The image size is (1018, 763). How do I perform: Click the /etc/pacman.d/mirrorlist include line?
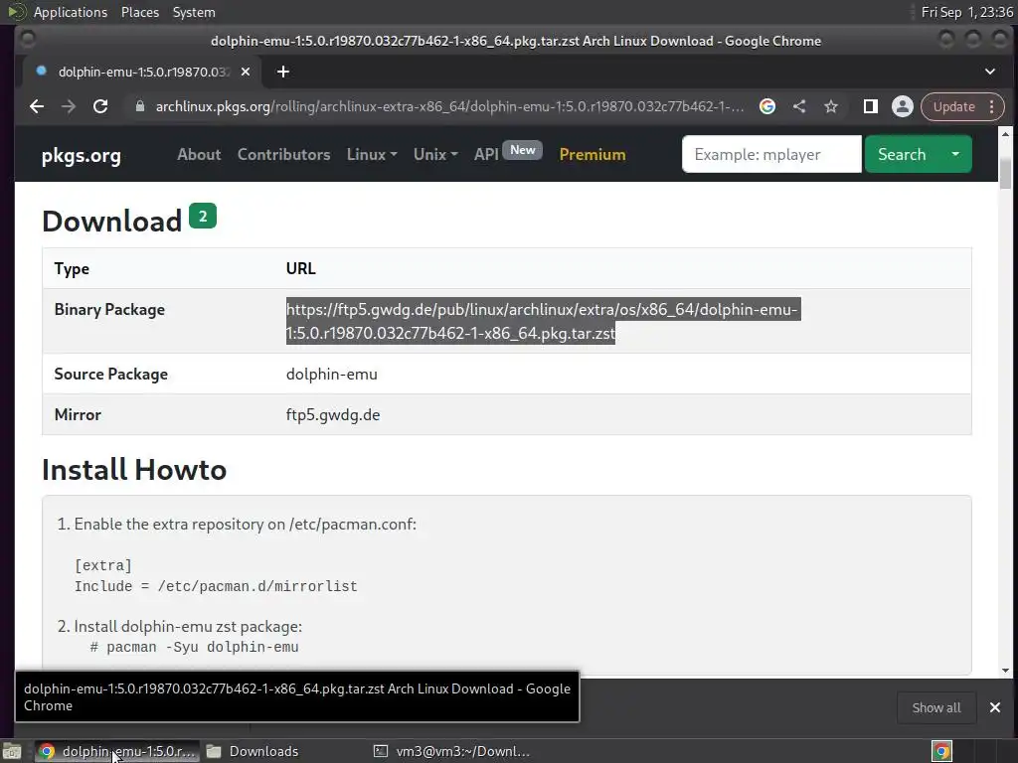(x=216, y=586)
